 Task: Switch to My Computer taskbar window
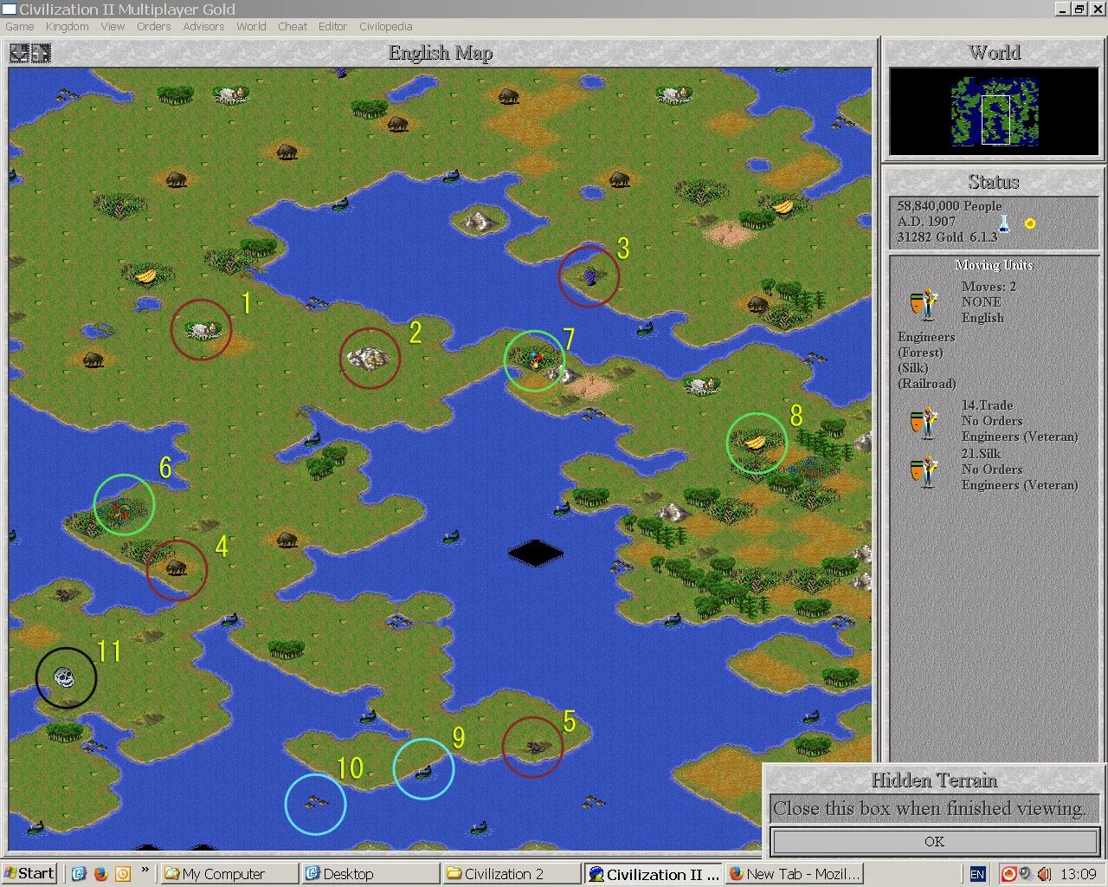click(x=229, y=873)
